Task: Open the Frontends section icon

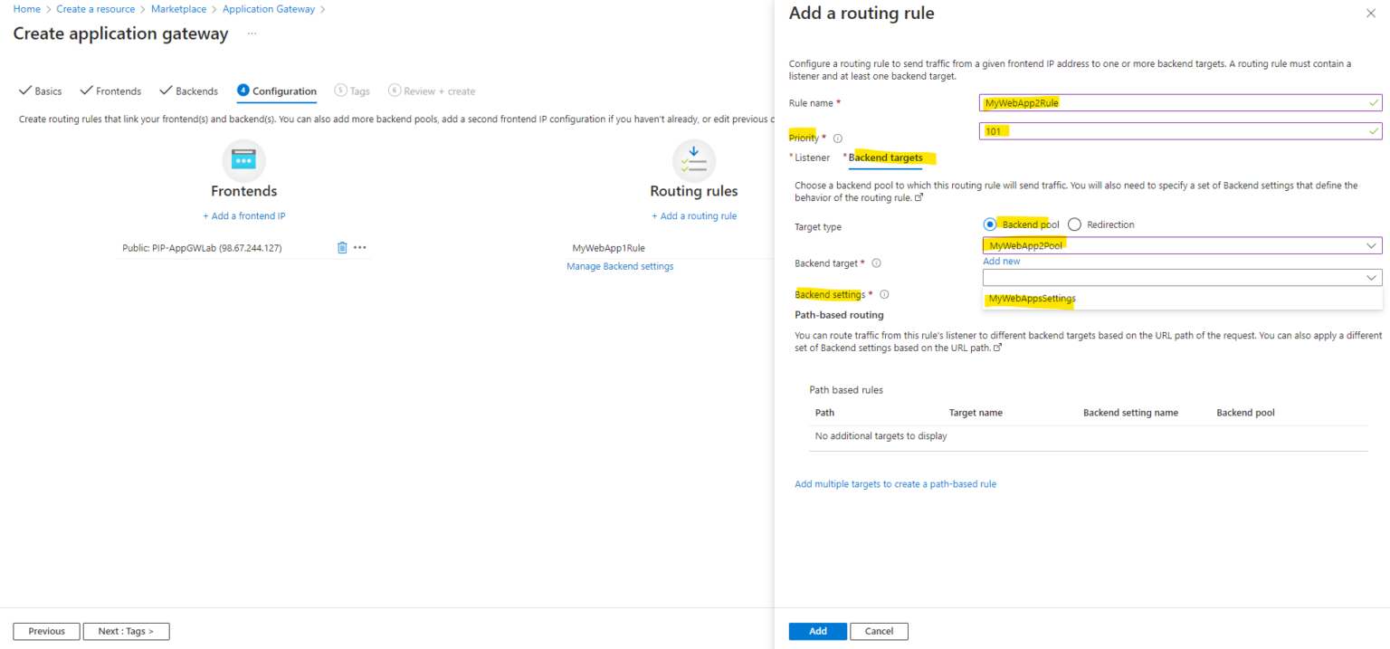Action: [x=243, y=159]
